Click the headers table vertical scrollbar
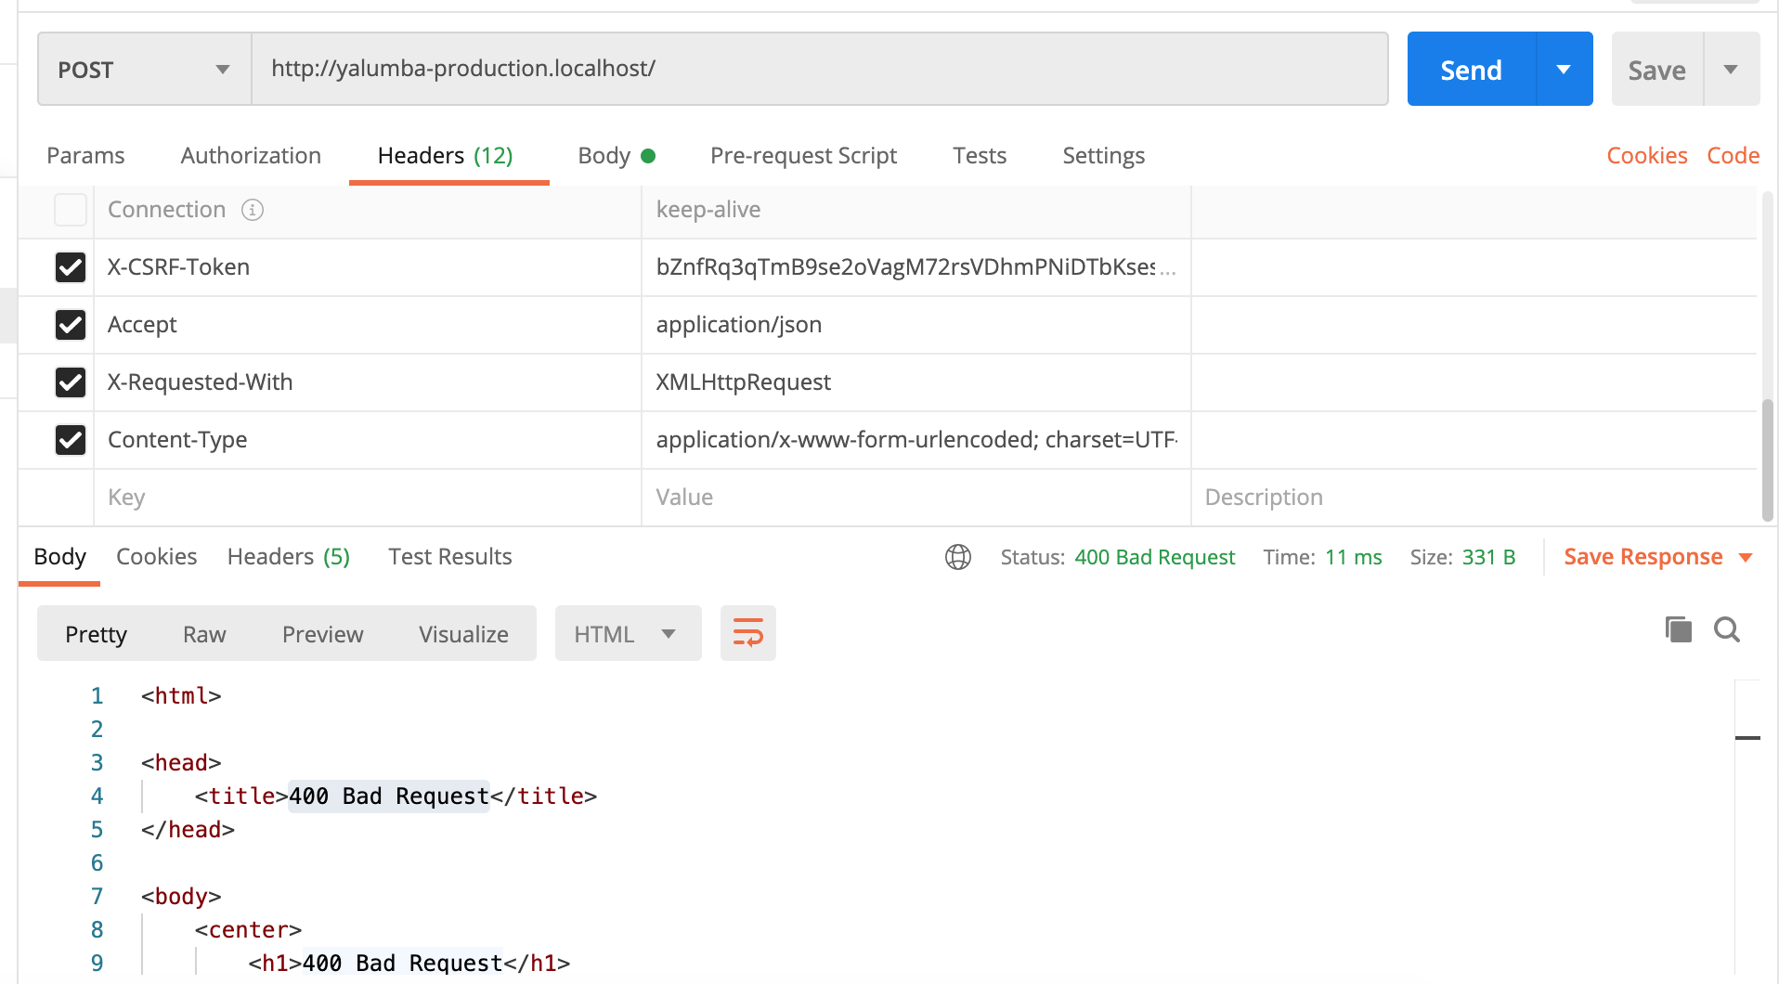1779x984 pixels. tap(1768, 460)
